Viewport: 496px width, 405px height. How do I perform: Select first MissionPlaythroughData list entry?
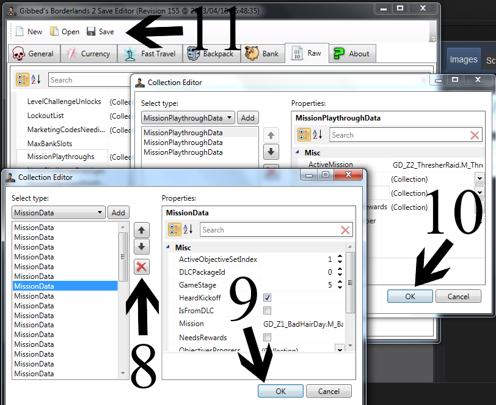click(200, 133)
